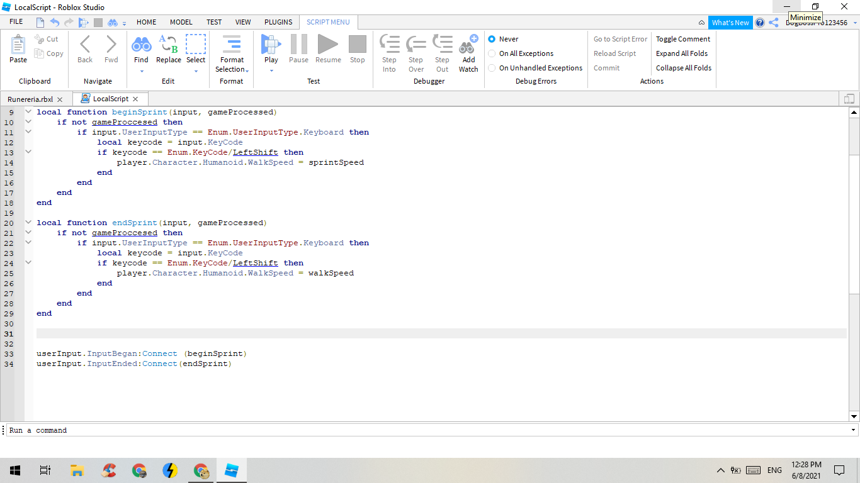Click the Select tool icon
This screenshot has height=483, width=860.
[196, 45]
